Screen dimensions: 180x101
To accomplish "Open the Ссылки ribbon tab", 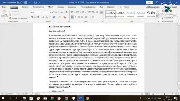I will click(61, 7).
